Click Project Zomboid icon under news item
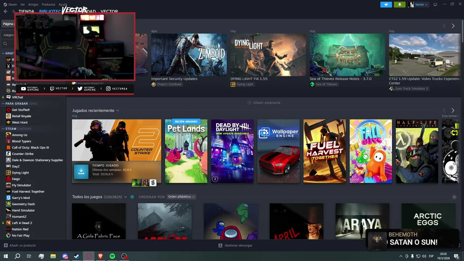This screenshot has width=464, height=261. (154, 84)
